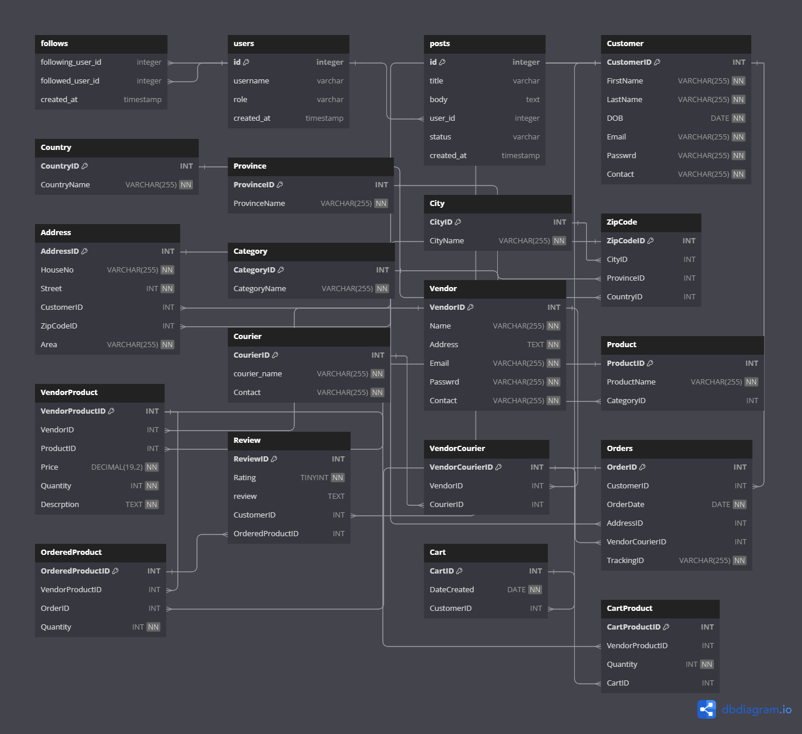Click the Category table title
Image resolution: width=802 pixels, height=734 pixels.
pos(251,251)
